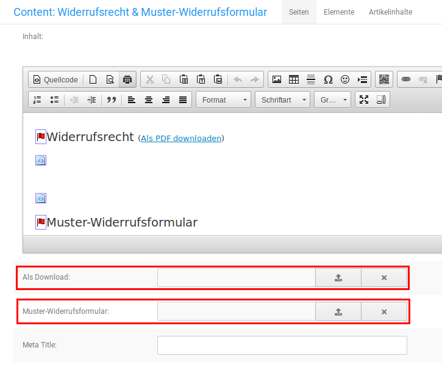Click the unlink icon

click(x=423, y=79)
